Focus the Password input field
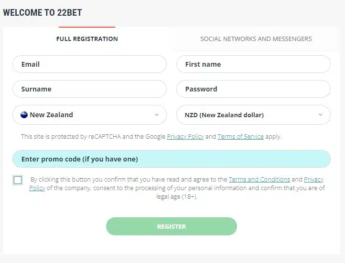 pos(253,89)
